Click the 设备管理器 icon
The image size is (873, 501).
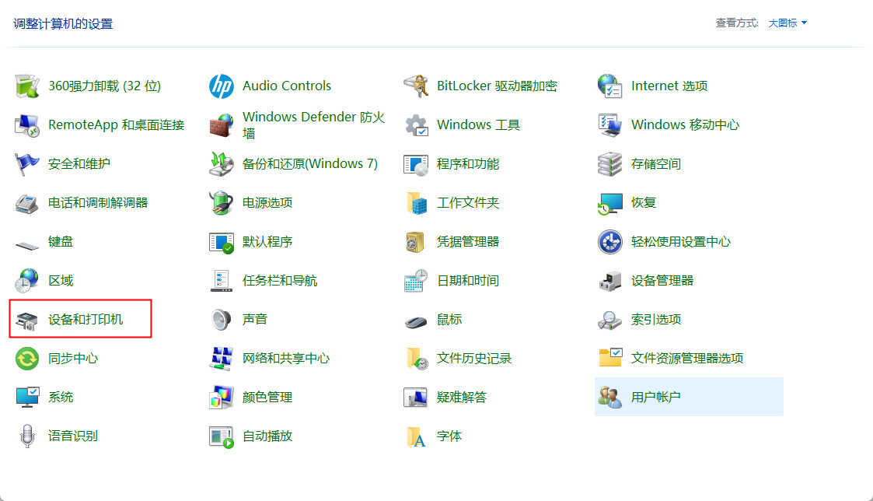click(609, 281)
